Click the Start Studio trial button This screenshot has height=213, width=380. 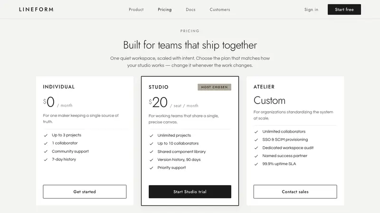[x=190, y=192]
